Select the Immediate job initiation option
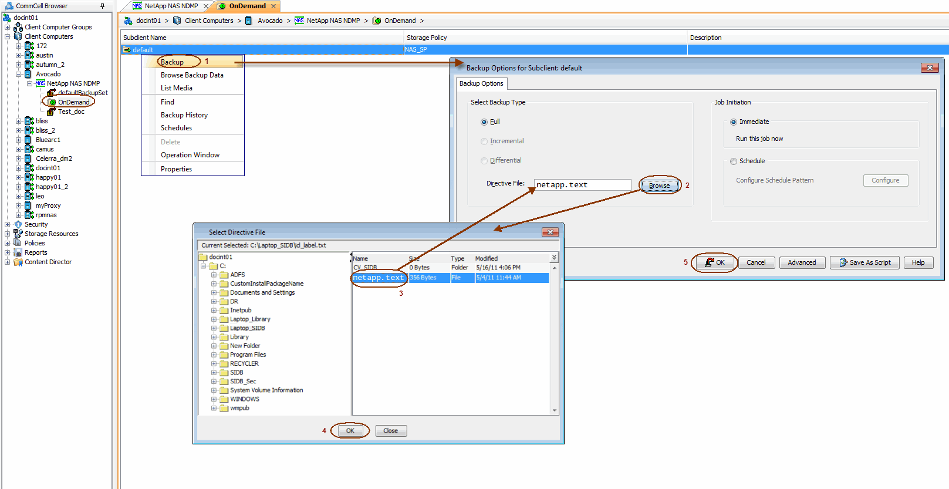This screenshot has height=489, width=949. coord(734,122)
